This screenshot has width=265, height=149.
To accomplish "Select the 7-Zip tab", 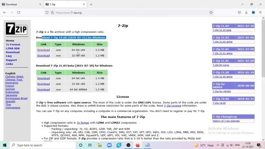I will coord(65,5).
